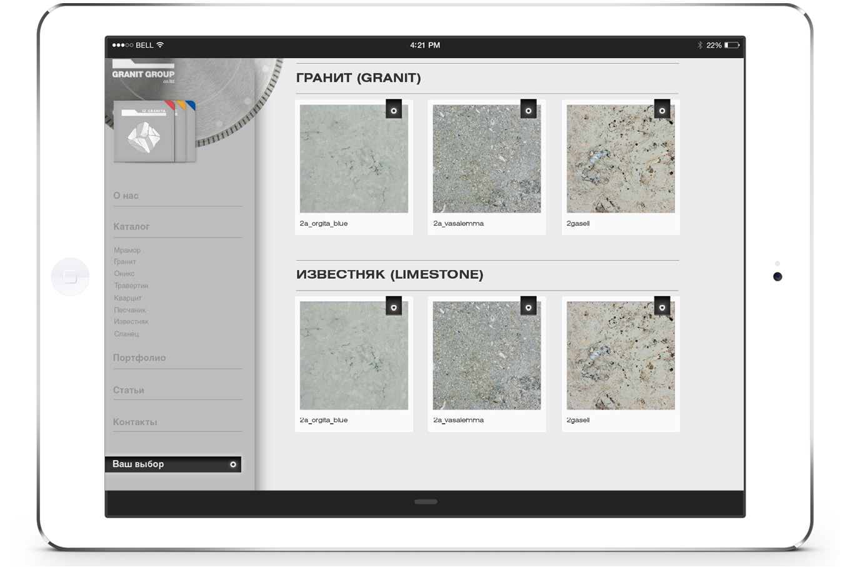Click the 2gasell label under Limestone
850x567 pixels.
(578, 420)
